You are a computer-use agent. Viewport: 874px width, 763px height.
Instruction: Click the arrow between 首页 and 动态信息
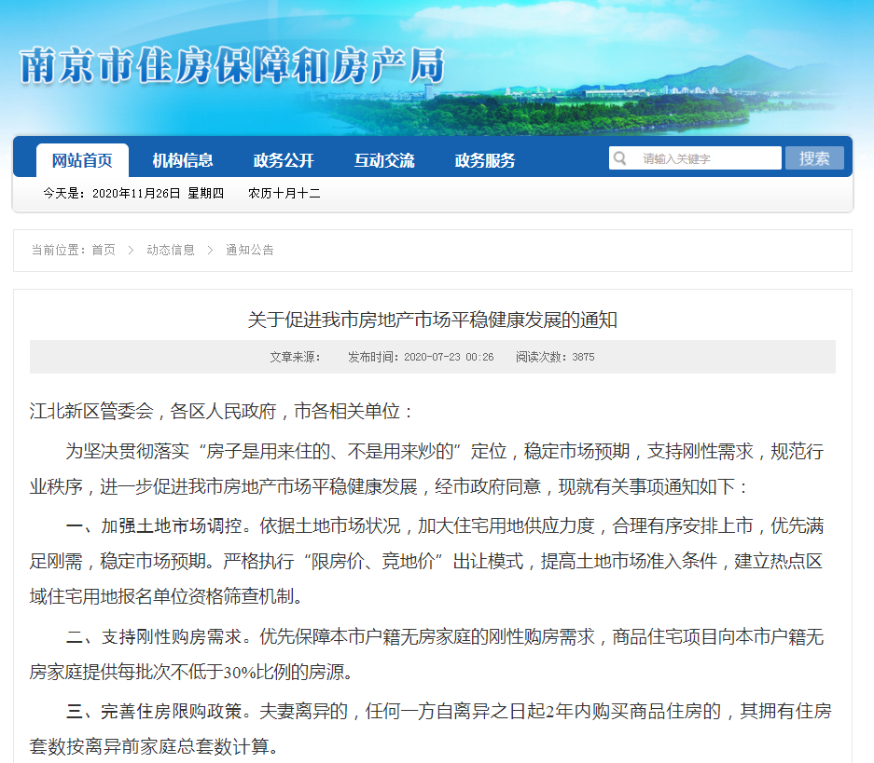pos(131,250)
